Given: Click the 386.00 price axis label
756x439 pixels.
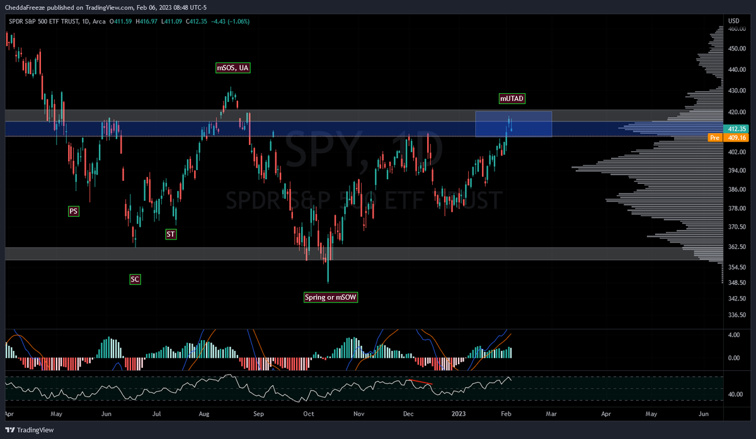Looking at the screenshot, I should (x=736, y=190).
